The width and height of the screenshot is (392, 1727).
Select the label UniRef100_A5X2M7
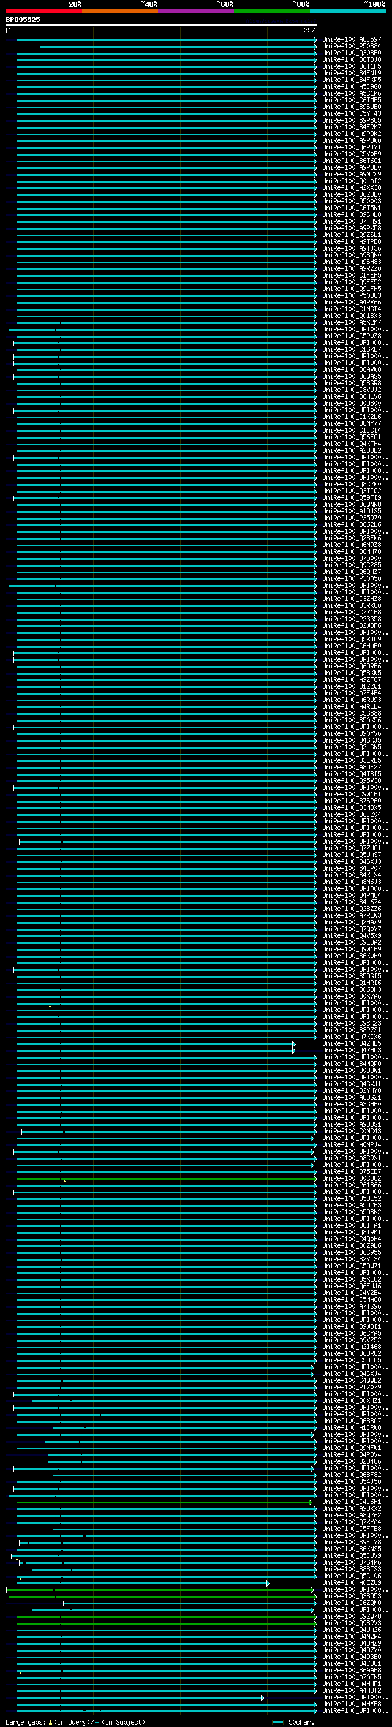tap(352, 322)
